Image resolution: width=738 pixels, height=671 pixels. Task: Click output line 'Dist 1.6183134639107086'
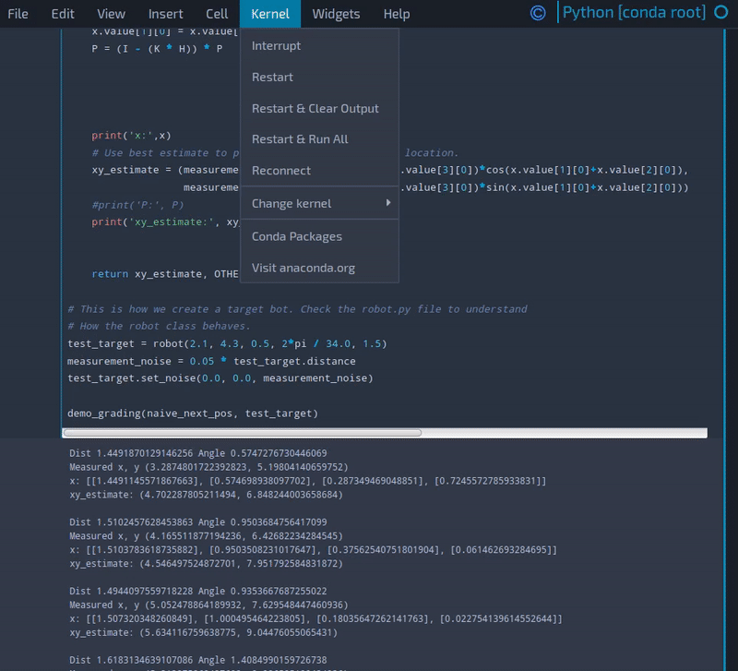click(x=198, y=660)
